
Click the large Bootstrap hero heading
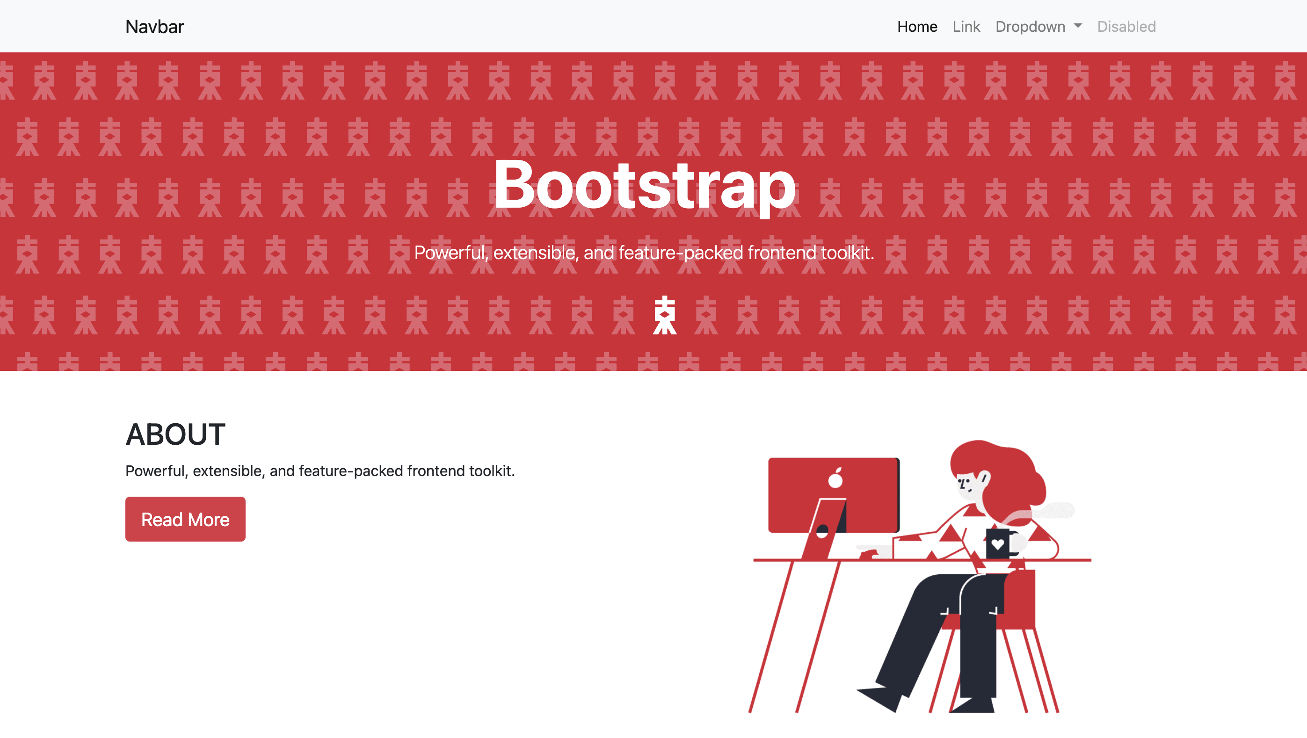644,185
